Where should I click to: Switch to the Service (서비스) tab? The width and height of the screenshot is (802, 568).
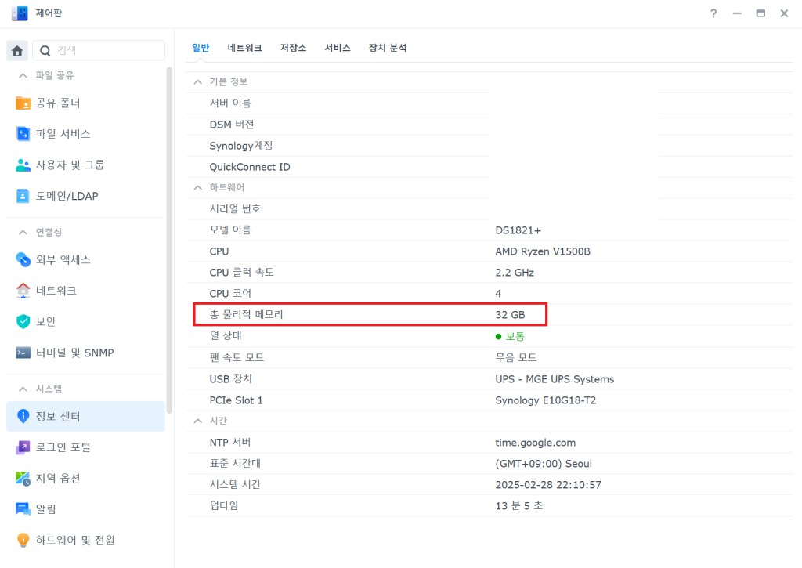pos(338,48)
